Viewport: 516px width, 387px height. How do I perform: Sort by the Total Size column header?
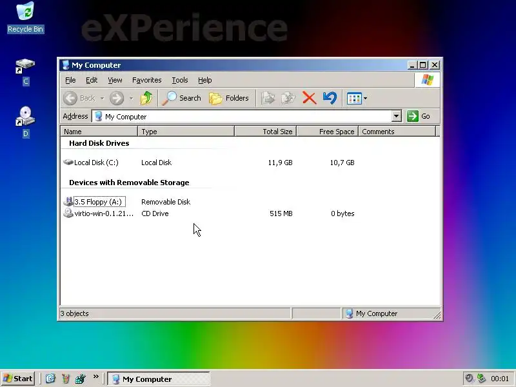pos(266,132)
